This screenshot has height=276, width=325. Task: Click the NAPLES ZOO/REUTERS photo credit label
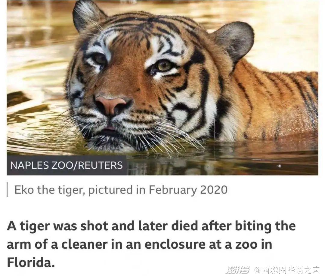point(67,165)
